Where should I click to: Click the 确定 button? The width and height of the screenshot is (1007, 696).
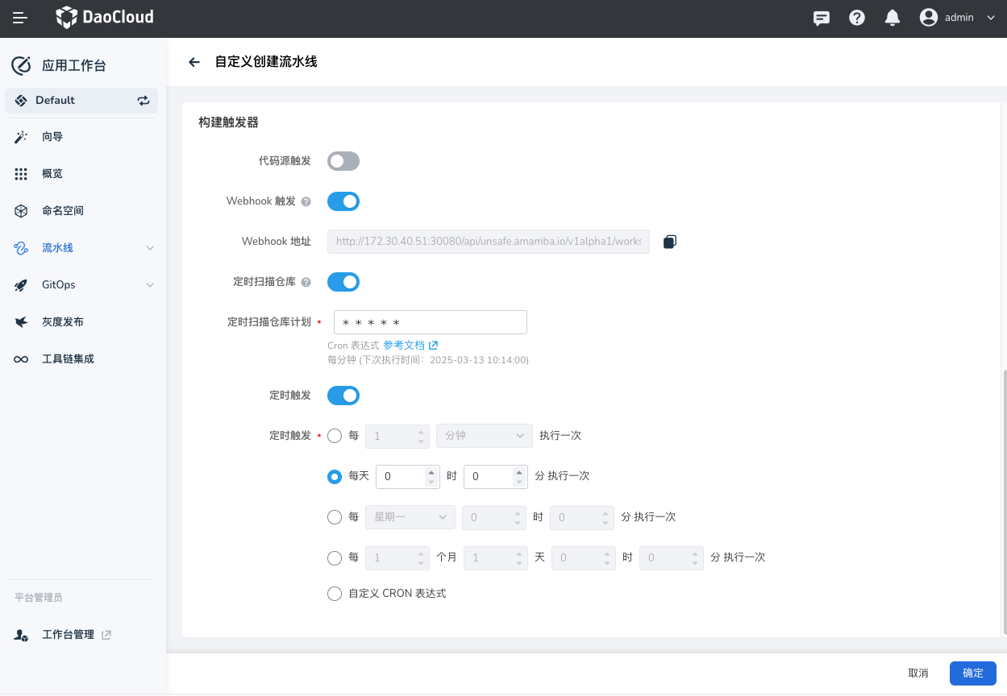pyautogui.click(x=972, y=673)
